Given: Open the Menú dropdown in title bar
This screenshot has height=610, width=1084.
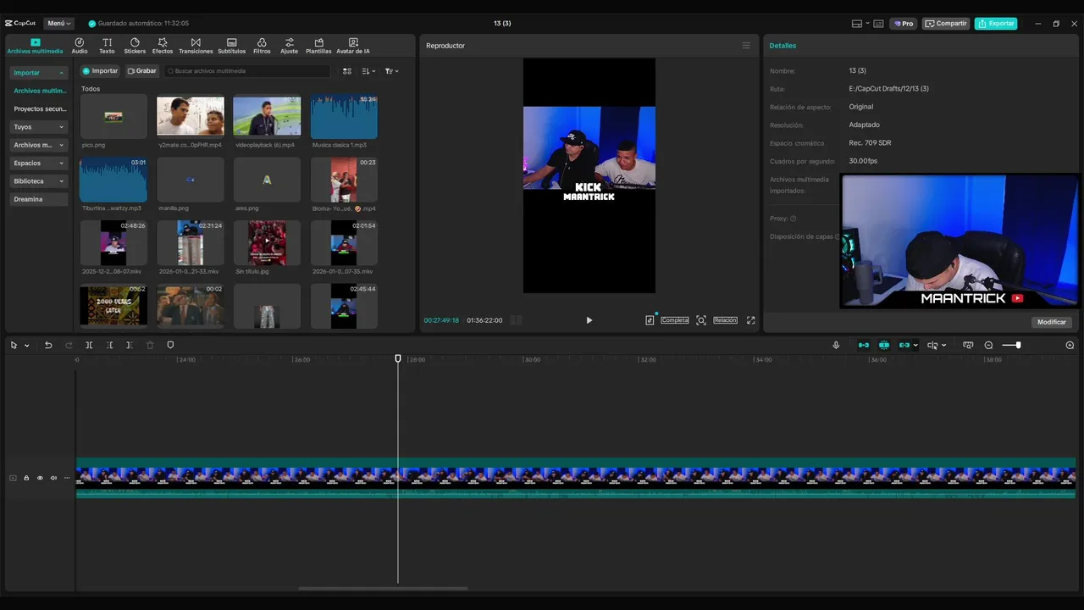Looking at the screenshot, I should (59, 24).
